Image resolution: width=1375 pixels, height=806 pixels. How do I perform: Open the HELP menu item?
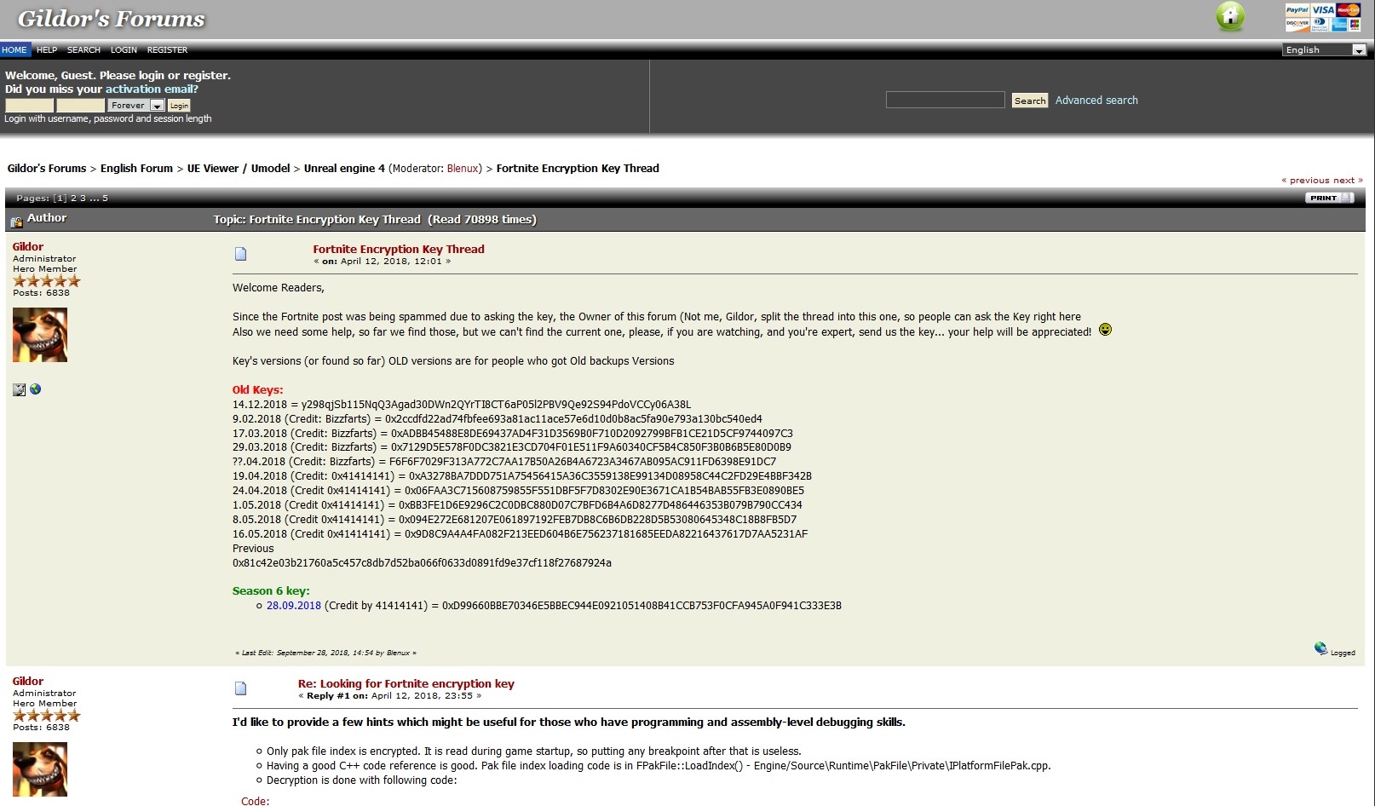click(x=47, y=49)
